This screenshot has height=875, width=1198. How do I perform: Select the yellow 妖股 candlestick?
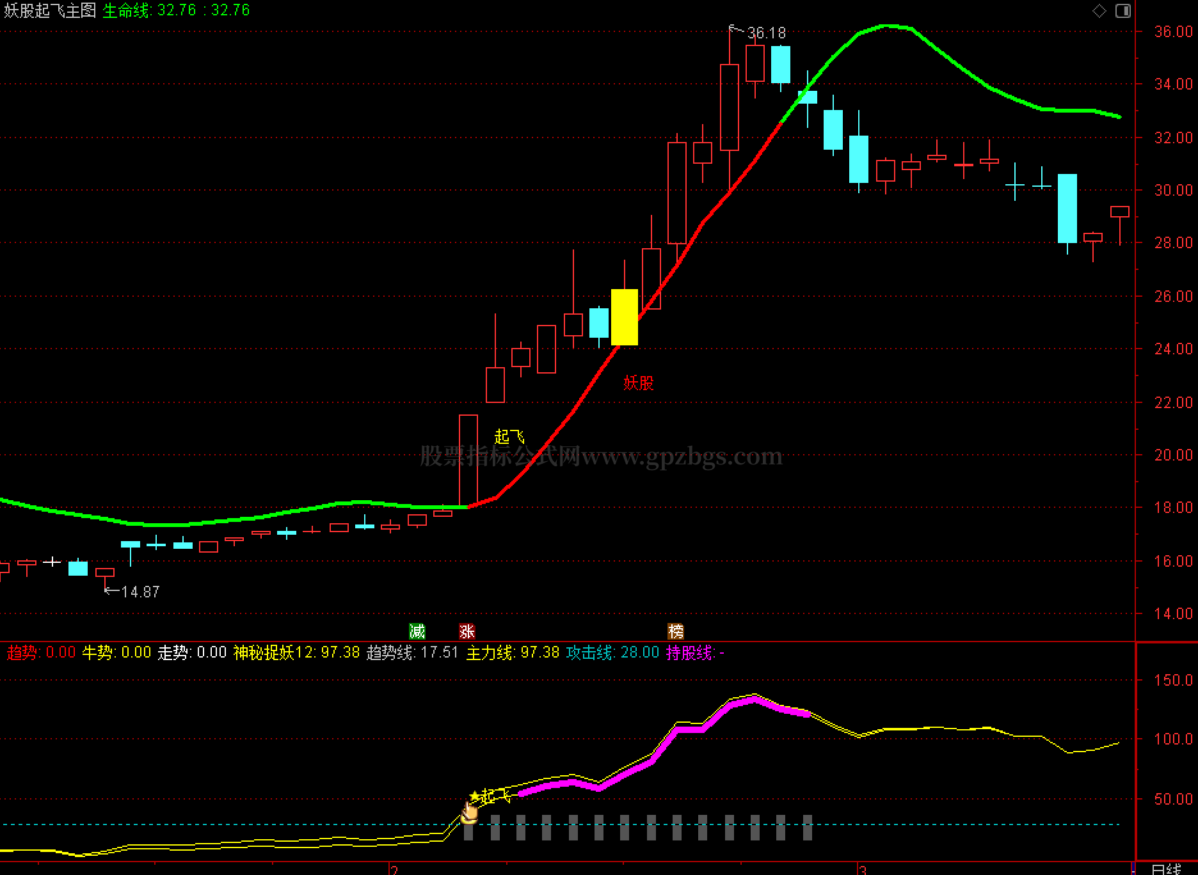pos(625,317)
